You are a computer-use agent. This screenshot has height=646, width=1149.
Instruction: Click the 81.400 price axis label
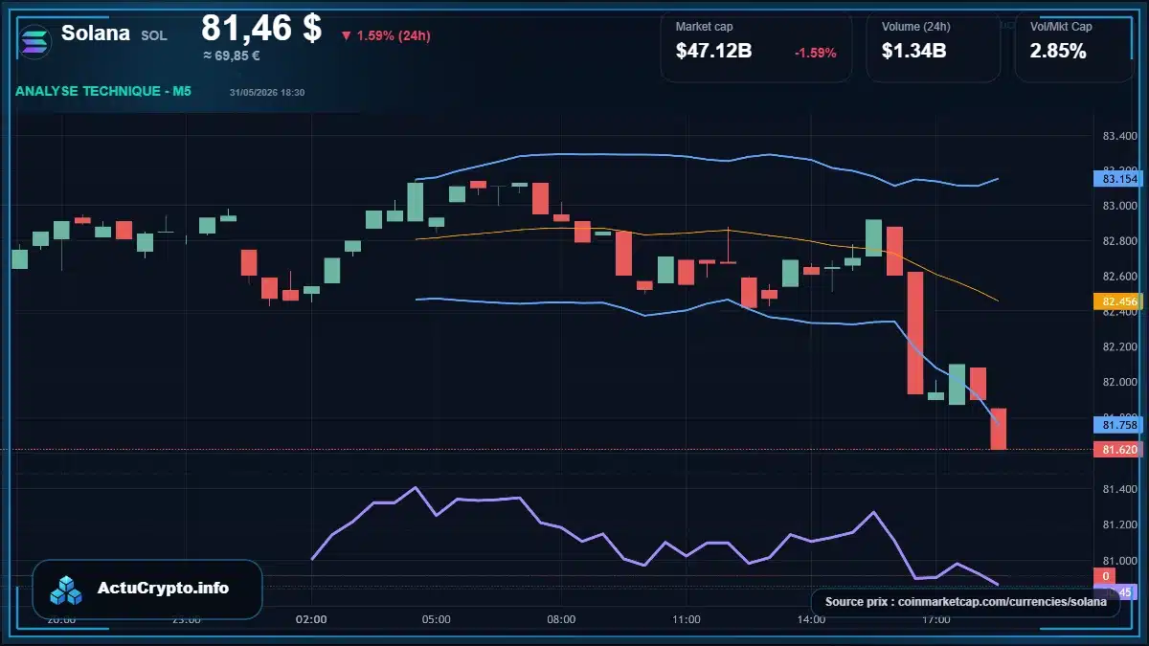pos(1119,490)
